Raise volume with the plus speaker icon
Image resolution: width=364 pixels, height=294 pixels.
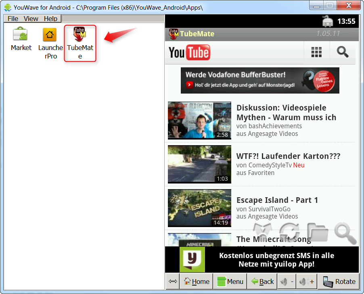pos(306,281)
